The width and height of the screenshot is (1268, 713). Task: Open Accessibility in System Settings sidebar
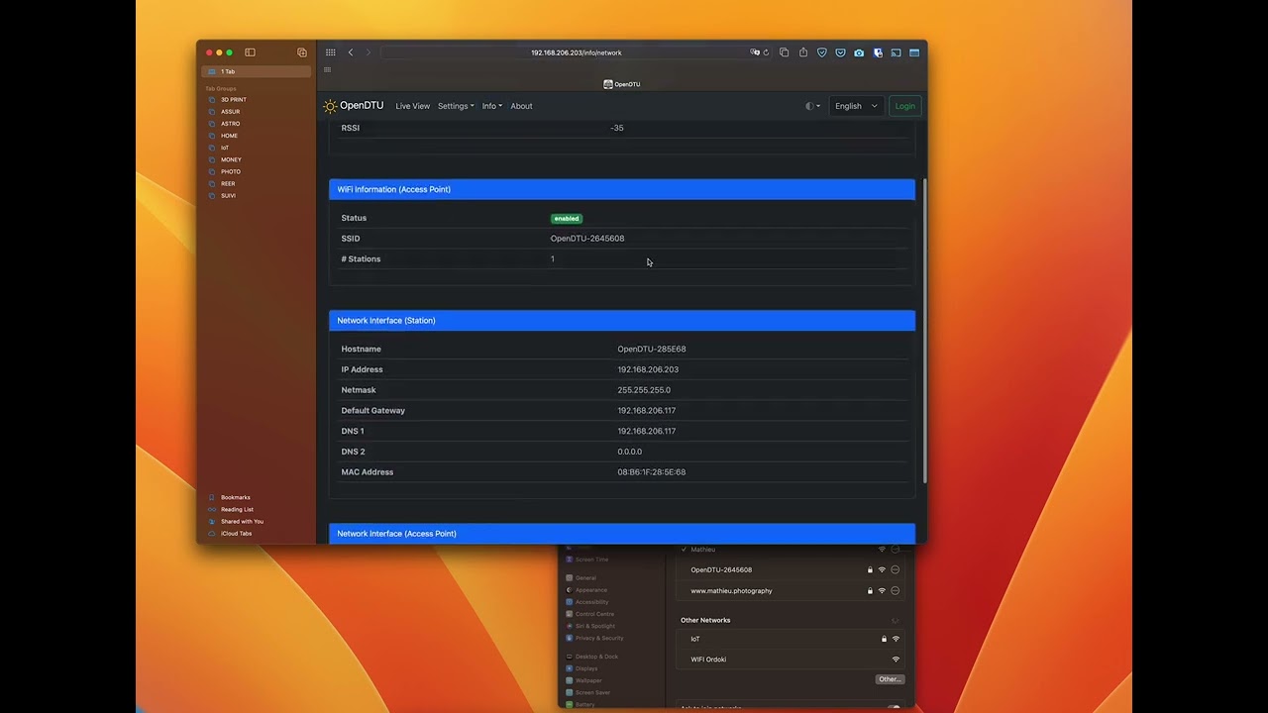coord(587,602)
